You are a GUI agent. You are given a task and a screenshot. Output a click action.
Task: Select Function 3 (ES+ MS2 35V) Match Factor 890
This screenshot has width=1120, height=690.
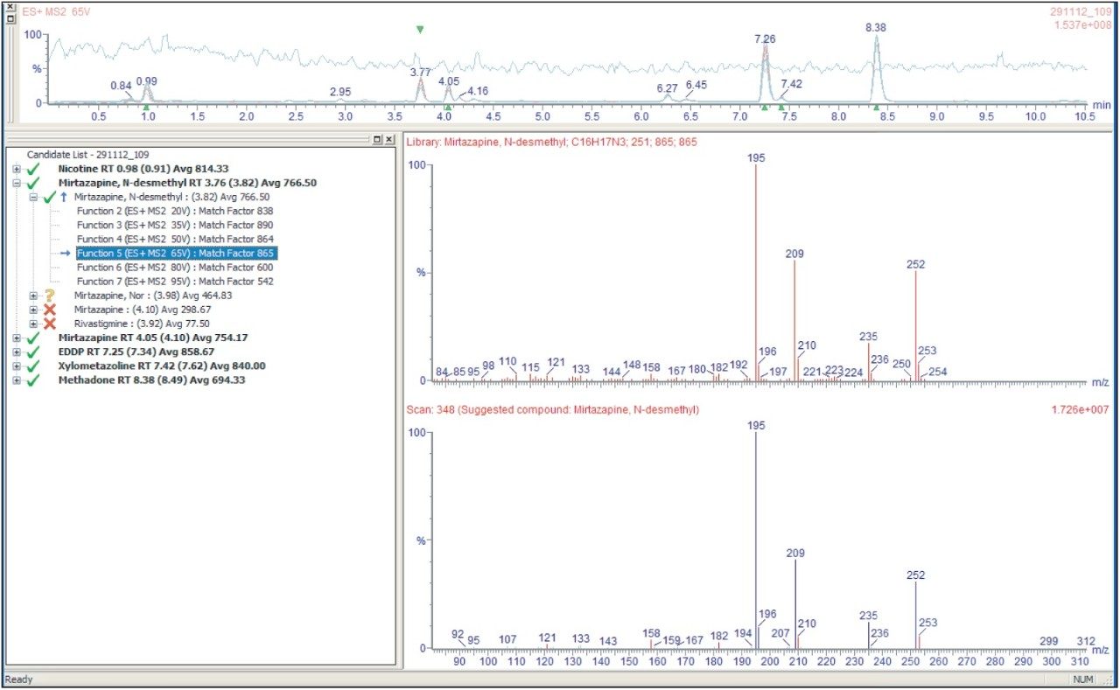click(175, 226)
